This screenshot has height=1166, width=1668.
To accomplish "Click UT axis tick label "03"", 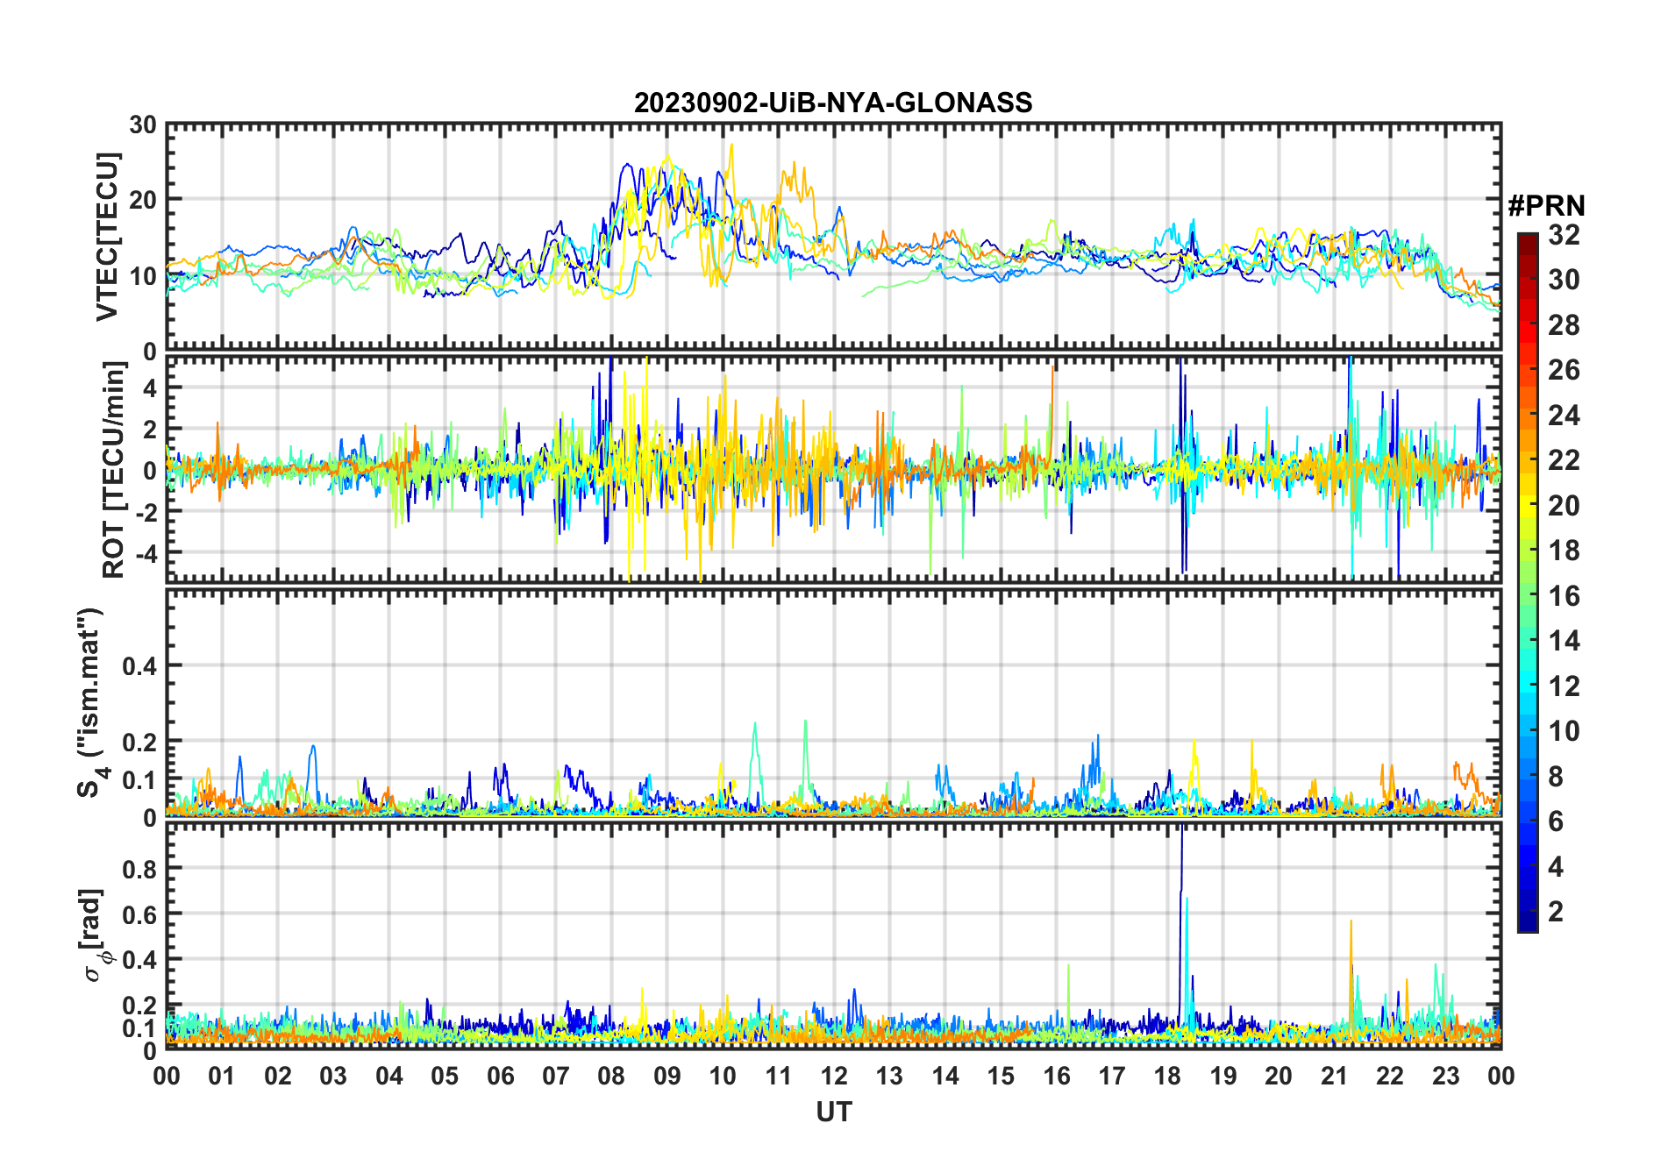I will pos(333,1077).
